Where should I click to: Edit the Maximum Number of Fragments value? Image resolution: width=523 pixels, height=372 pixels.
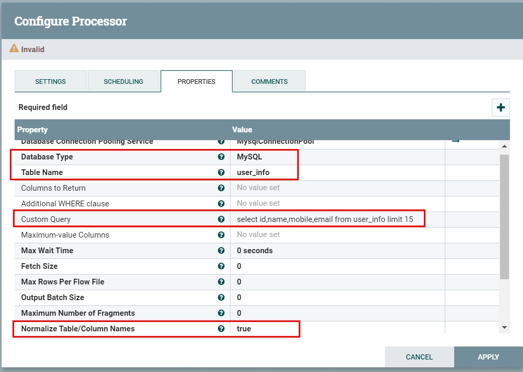[337, 313]
